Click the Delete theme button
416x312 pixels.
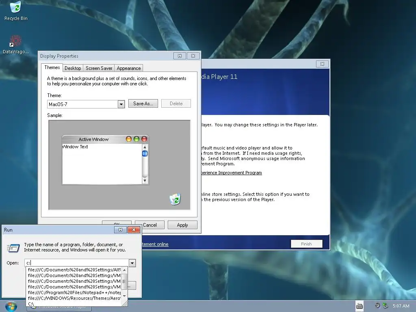click(176, 104)
